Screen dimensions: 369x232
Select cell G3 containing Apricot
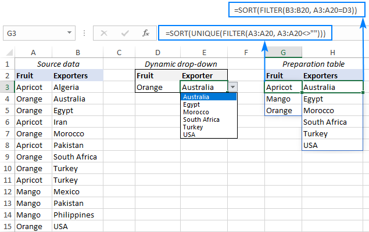click(282, 88)
